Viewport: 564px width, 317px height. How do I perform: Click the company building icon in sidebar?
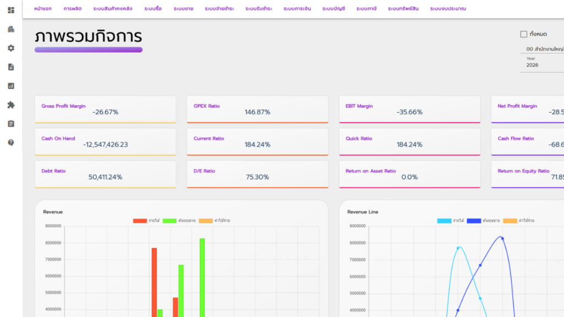point(11,29)
